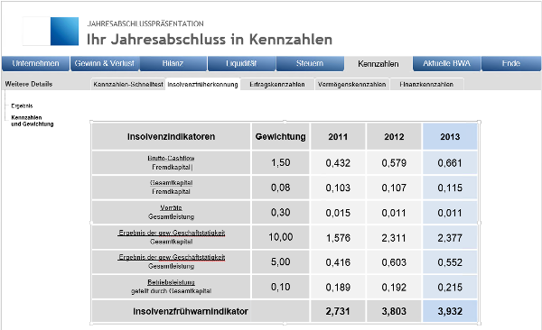Select Insolvenzfrüherkennung sub-tab
Screen dimensions: 542x330
(x=202, y=84)
